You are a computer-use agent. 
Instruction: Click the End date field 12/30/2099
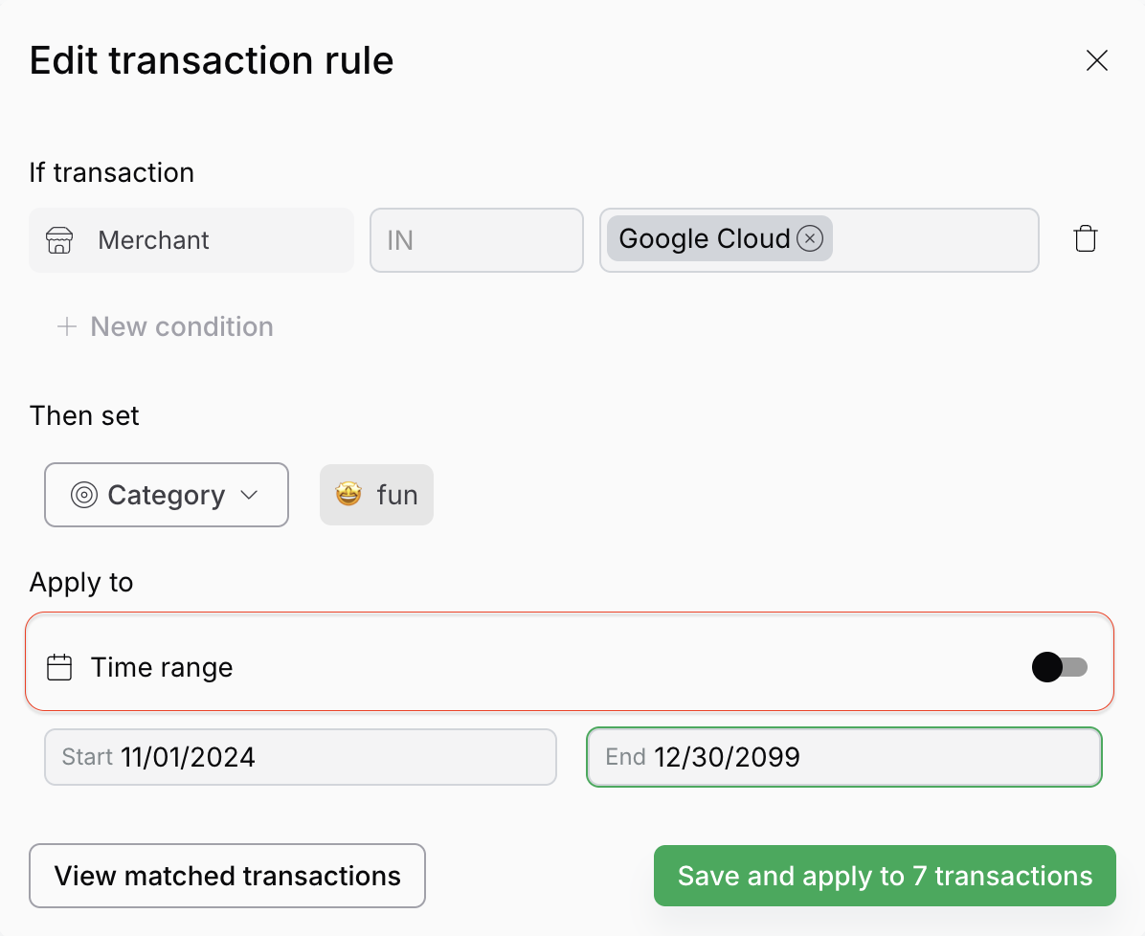843,757
